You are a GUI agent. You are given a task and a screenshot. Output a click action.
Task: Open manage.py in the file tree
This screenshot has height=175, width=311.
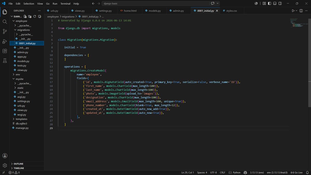(x=22, y=128)
